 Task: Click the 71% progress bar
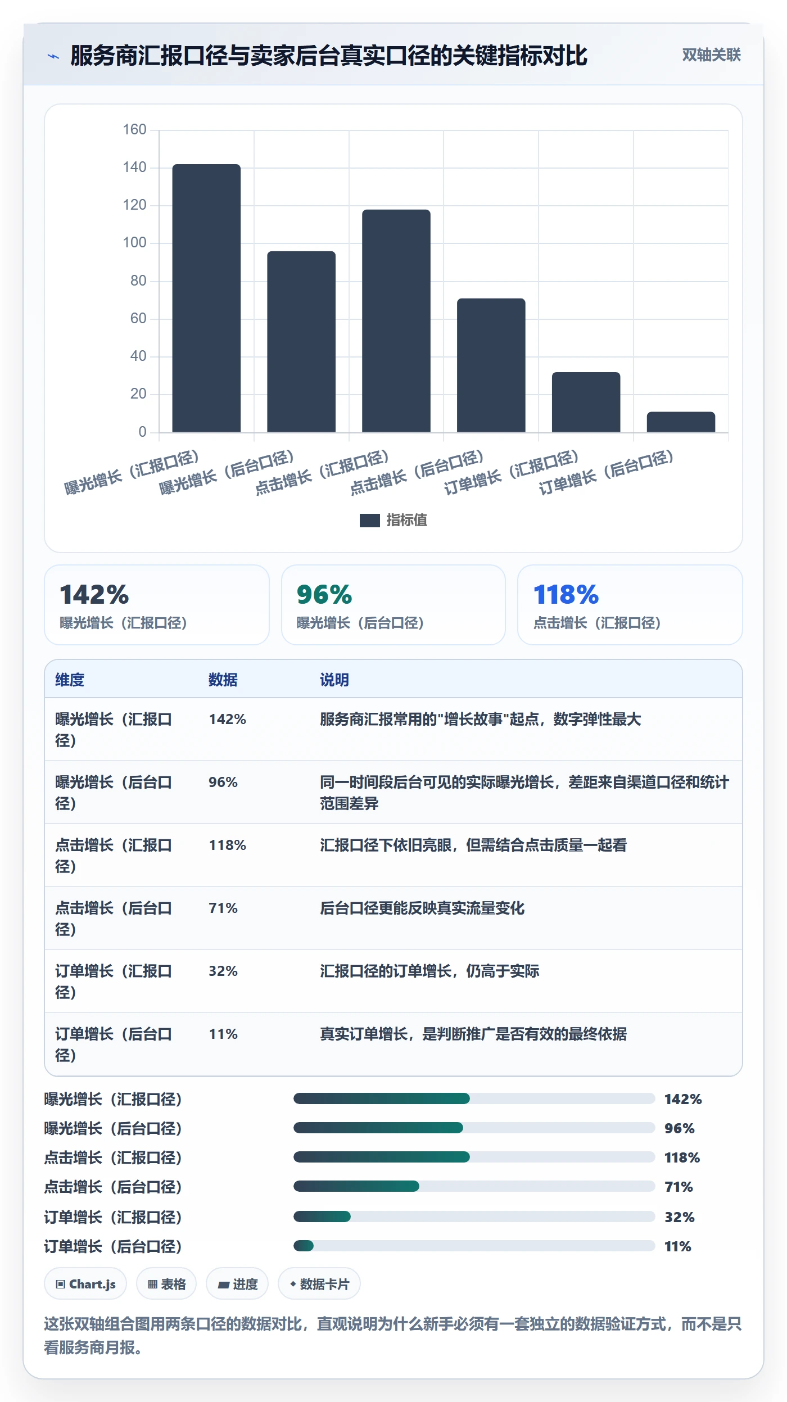click(474, 1186)
